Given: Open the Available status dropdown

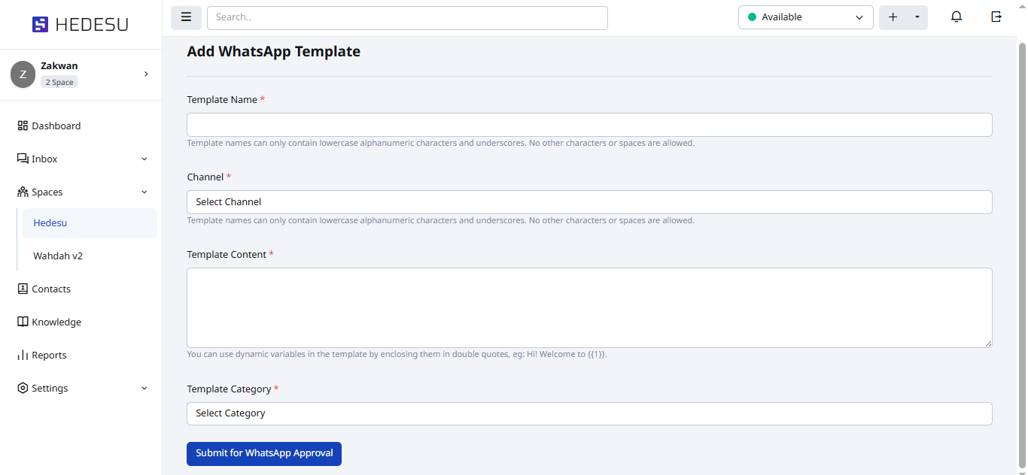Looking at the screenshot, I should coord(805,17).
